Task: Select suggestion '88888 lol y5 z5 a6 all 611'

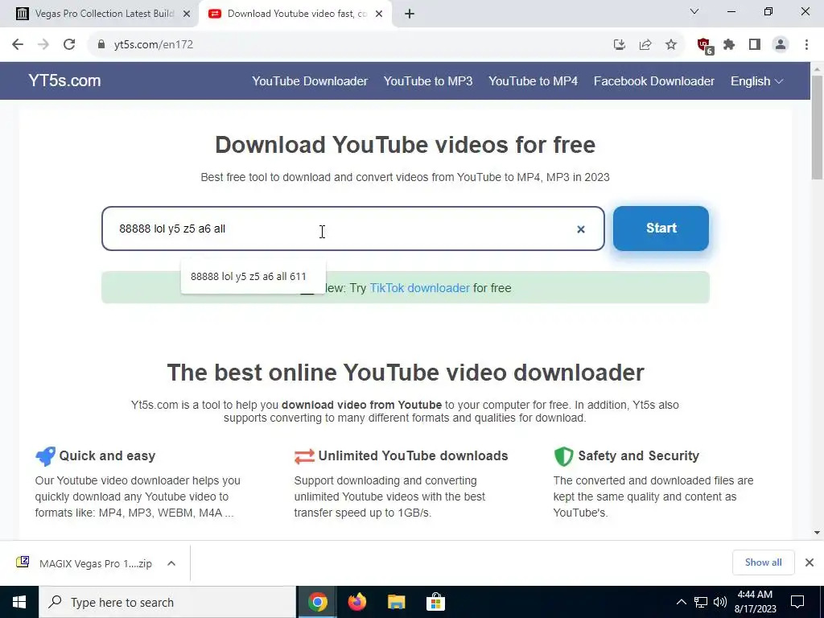Action: click(253, 277)
